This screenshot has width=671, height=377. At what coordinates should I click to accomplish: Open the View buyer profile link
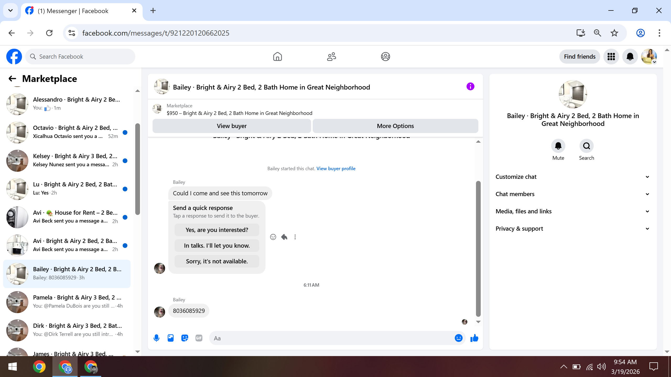[x=336, y=169]
